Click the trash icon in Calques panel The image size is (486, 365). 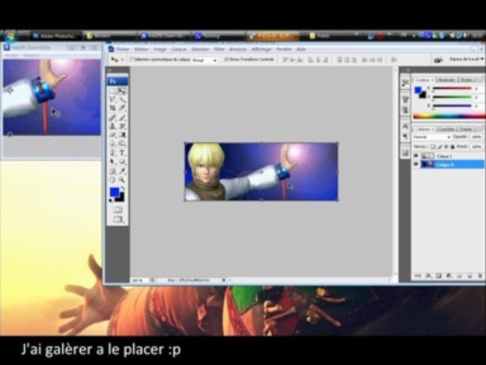pyautogui.click(x=480, y=276)
